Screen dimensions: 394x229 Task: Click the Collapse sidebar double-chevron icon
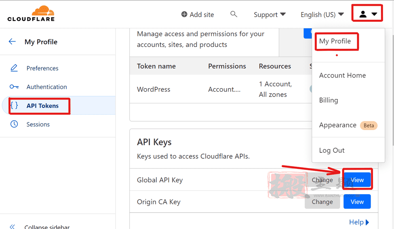point(12,227)
